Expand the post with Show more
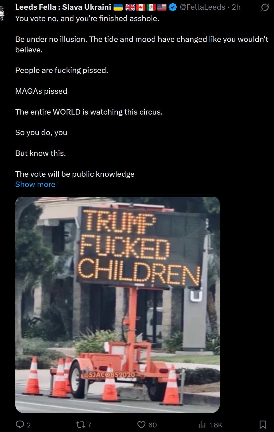The width and height of the screenshot is (274, 432). click(x=35, y=184)
